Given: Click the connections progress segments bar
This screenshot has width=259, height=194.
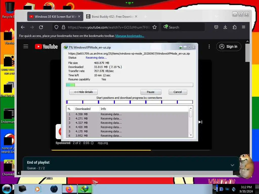Looking at the screenshot, I should click(x=129, y=102).
